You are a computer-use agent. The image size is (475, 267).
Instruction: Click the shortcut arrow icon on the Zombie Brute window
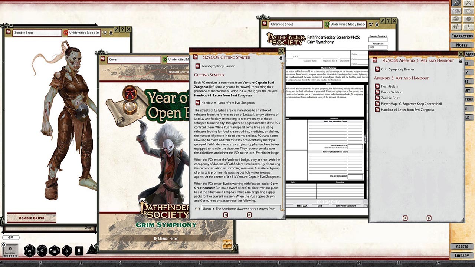pos(117,29)
